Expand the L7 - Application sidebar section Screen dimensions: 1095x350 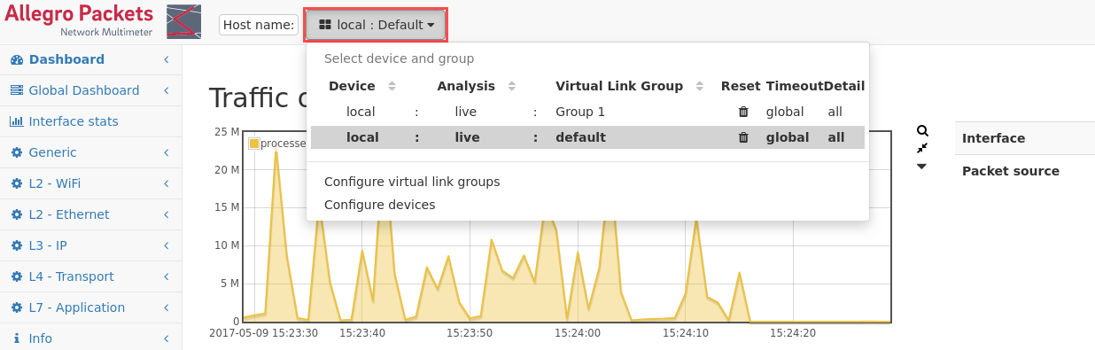pyautogui.click(x=90, y=307)
